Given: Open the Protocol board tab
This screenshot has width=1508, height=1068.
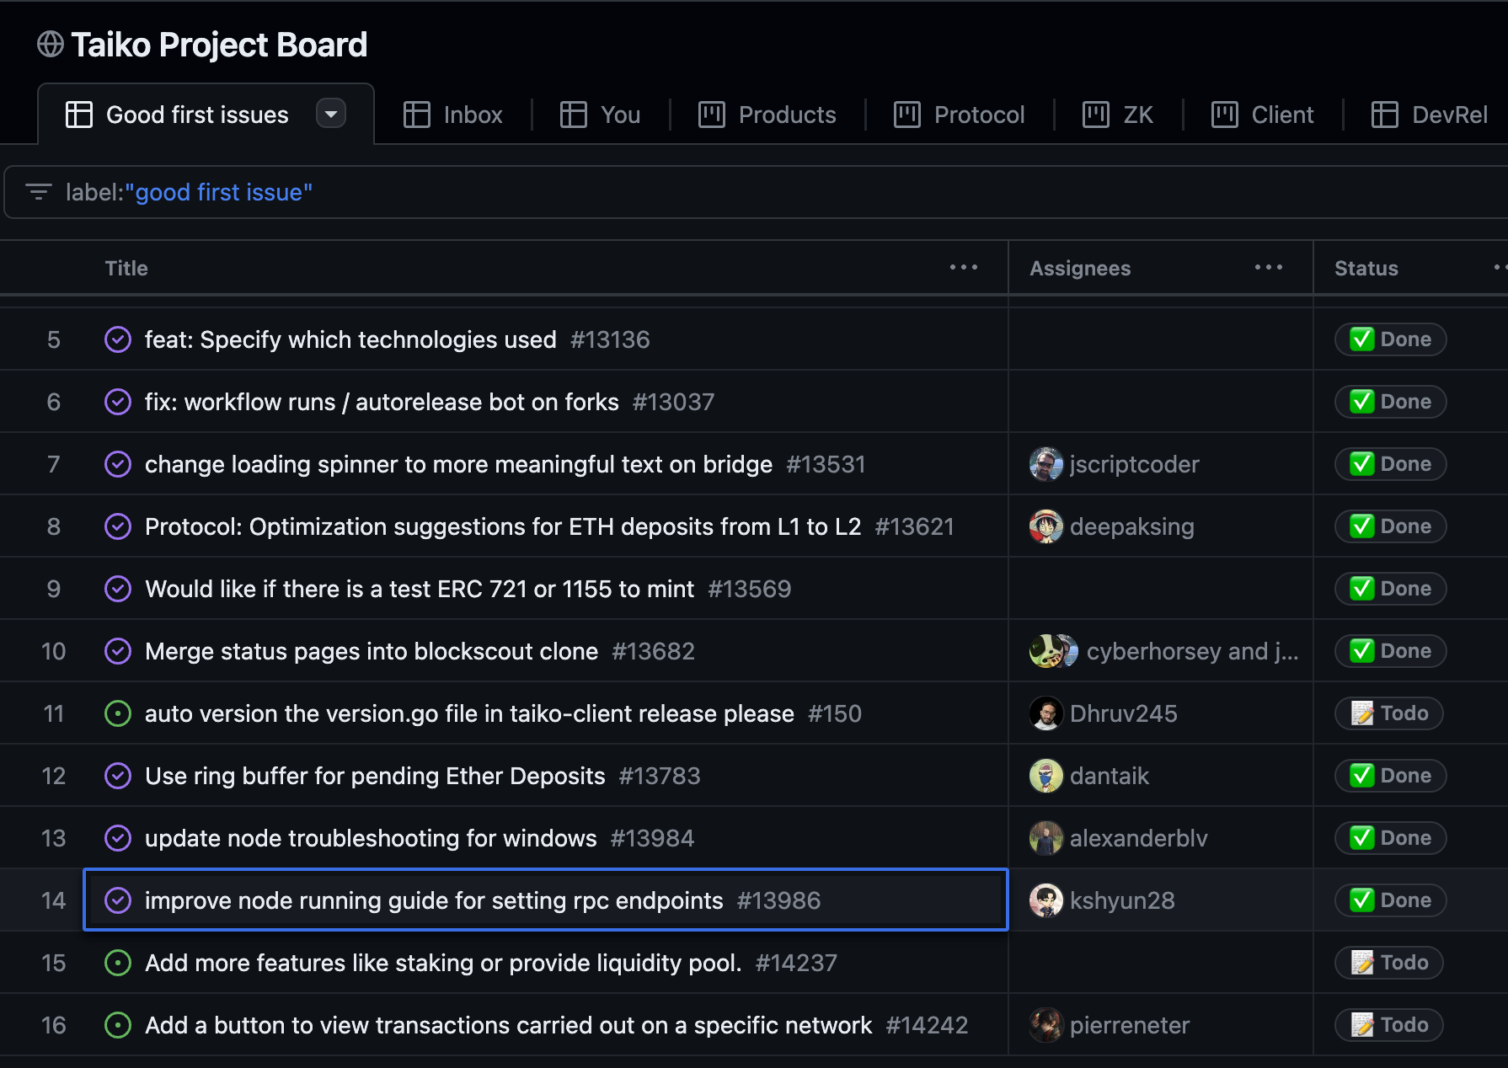Looking at the screenshot, I should [x=960, y=115].
